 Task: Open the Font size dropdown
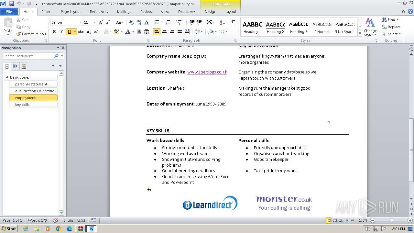94,22
